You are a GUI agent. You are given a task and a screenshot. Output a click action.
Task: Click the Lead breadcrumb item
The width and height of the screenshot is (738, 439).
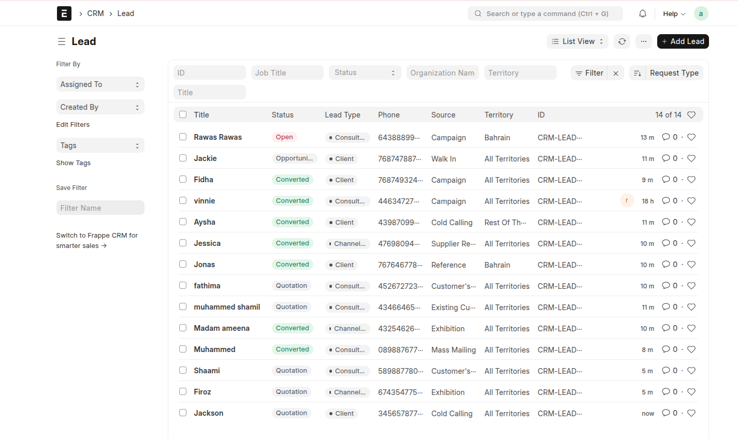pyautogui.click(x=126, y=13)
